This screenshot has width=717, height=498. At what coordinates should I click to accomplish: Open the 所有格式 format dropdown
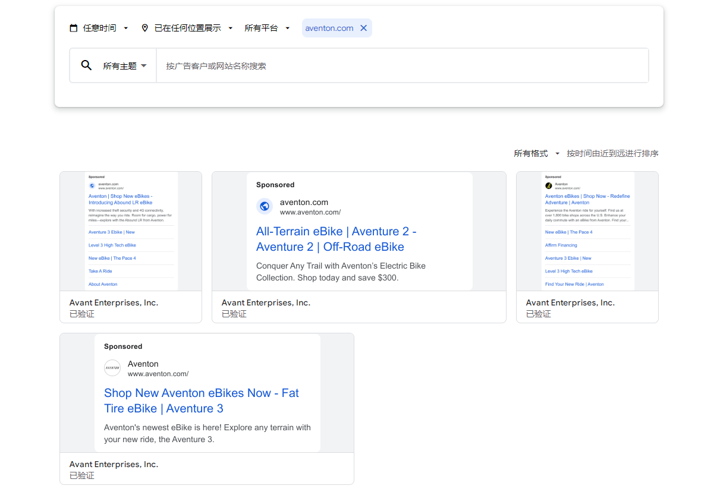click(x=537, y=153)
